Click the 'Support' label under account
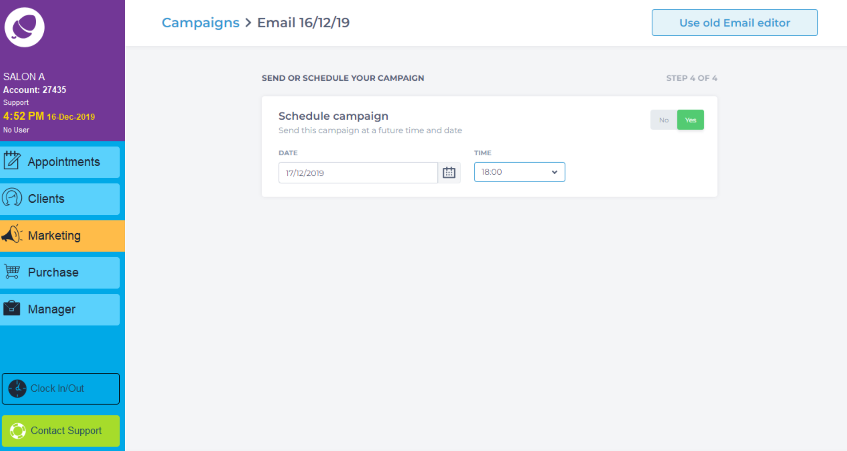847x451 pixels. [16, 103]
